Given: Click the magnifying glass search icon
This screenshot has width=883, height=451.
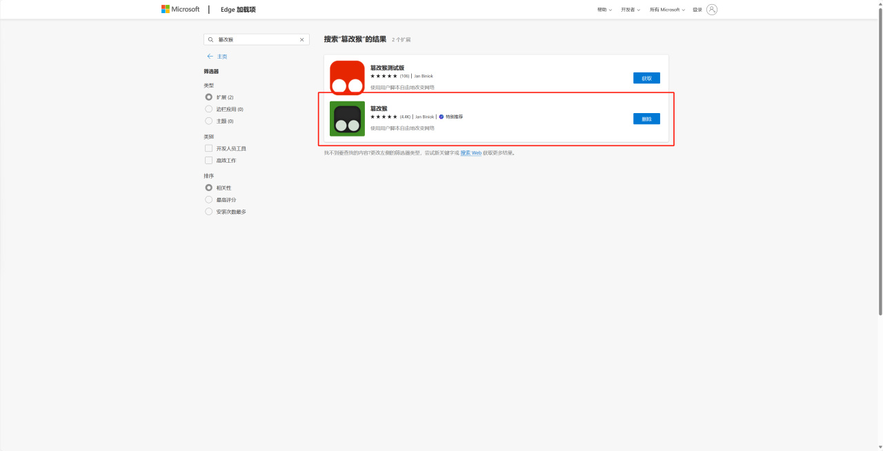Looking at the screenshot, I should pos(210,39).
